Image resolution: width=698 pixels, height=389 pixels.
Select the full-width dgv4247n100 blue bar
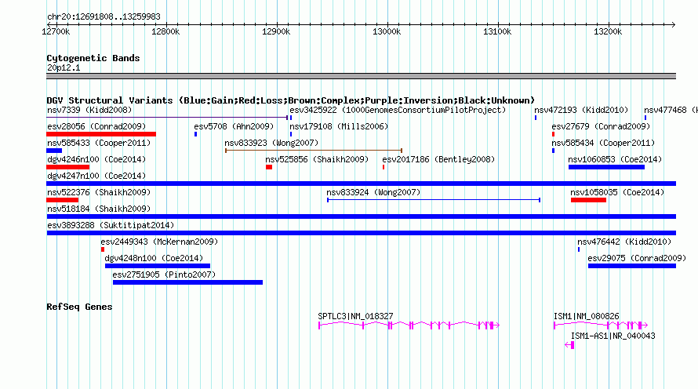[x=362, y=184]
